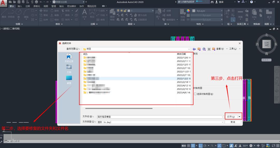
Task: Expand the 修改 panel flyout
Action: [59, 24]
